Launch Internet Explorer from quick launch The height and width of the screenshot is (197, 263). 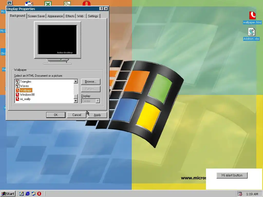pyautogui.click(x=27, y=194)
